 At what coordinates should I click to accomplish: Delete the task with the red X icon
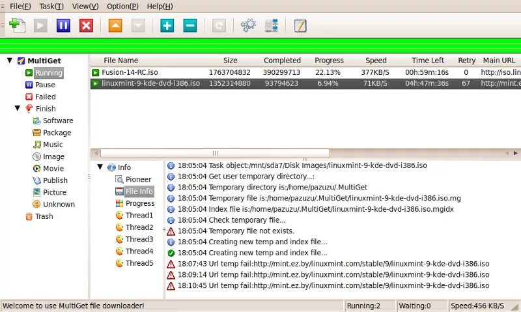click(86, 25)
